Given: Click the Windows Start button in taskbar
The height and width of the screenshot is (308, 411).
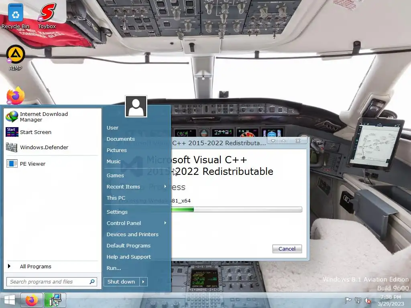Looking at the screenshot, I should point(10,300).
